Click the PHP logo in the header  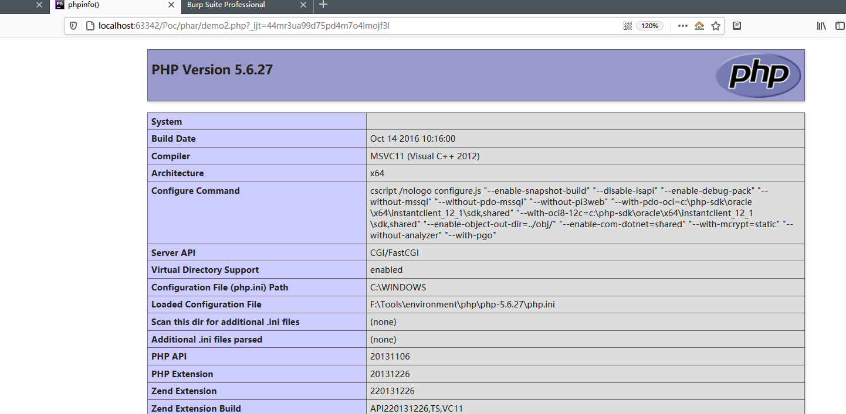[759, 75]
